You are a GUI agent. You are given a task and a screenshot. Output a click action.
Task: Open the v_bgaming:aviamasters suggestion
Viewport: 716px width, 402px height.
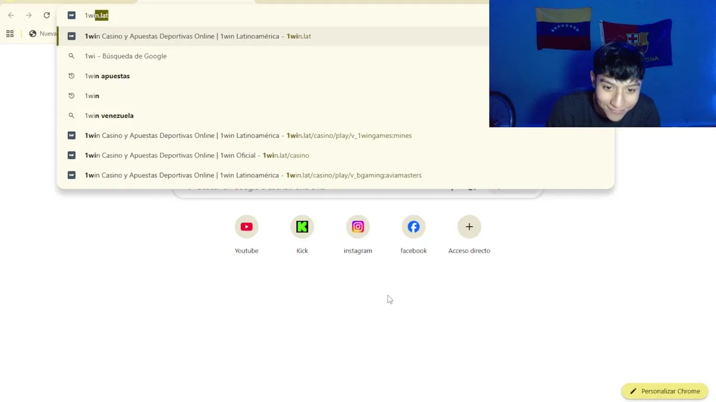click(x=336, y=175)
